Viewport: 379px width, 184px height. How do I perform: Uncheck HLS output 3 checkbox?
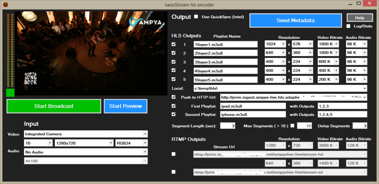point(174,62)
